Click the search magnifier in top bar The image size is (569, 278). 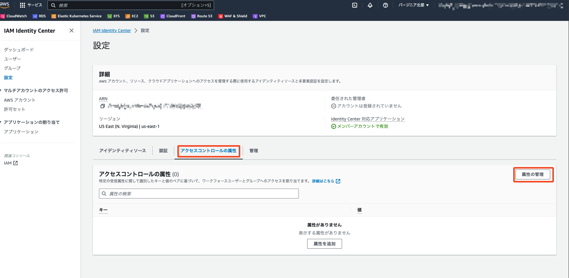point(53,5)
